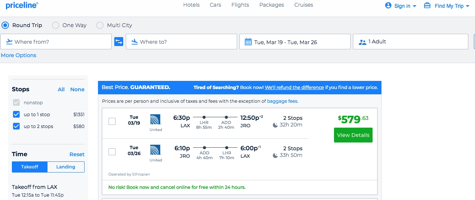The width and height of the screenshot is (475, 200).
Task: Select None for stops filters
Action: point(77,89)
